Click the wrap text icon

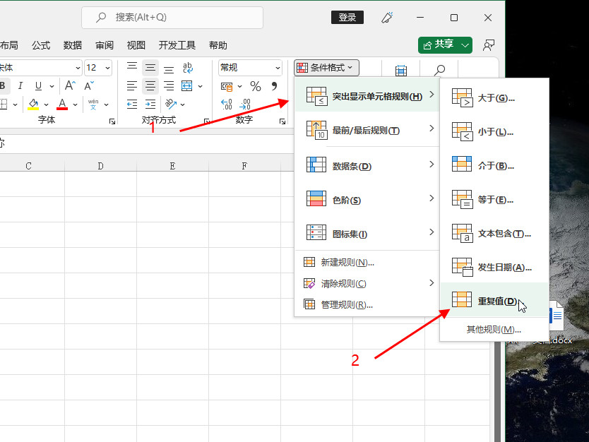coord(187,68)
